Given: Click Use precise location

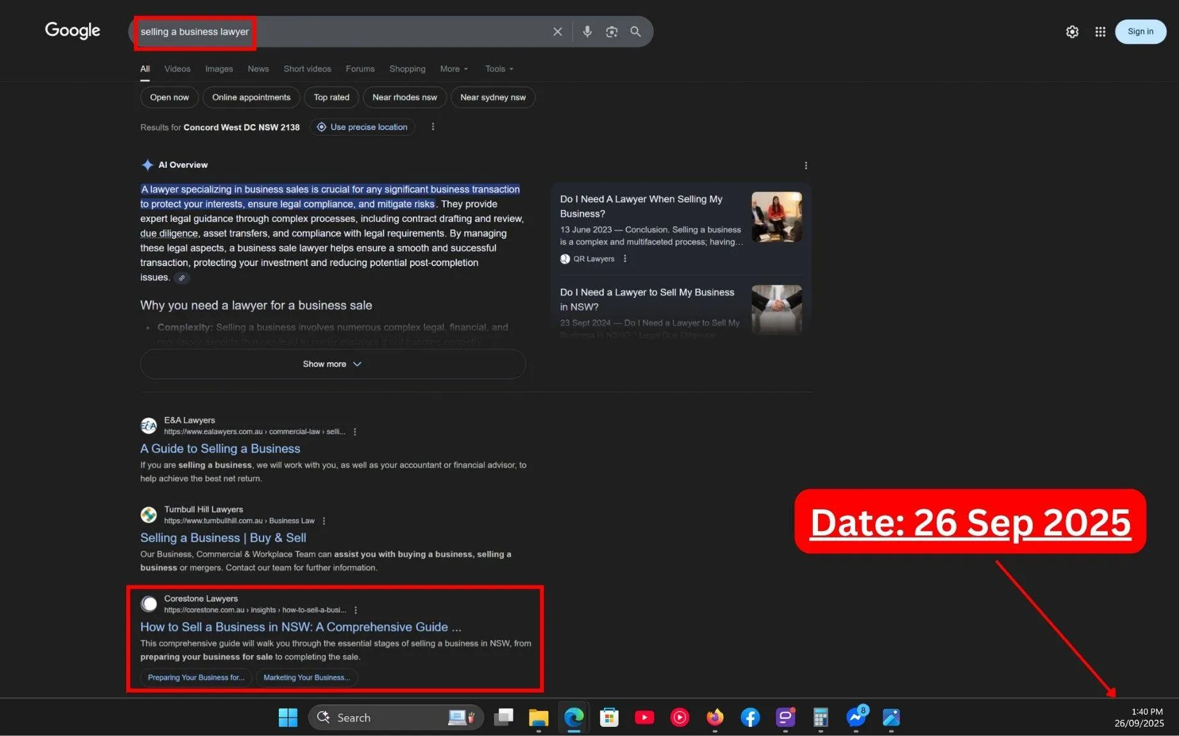Looking at the screenshot, I should coord(362,127).
